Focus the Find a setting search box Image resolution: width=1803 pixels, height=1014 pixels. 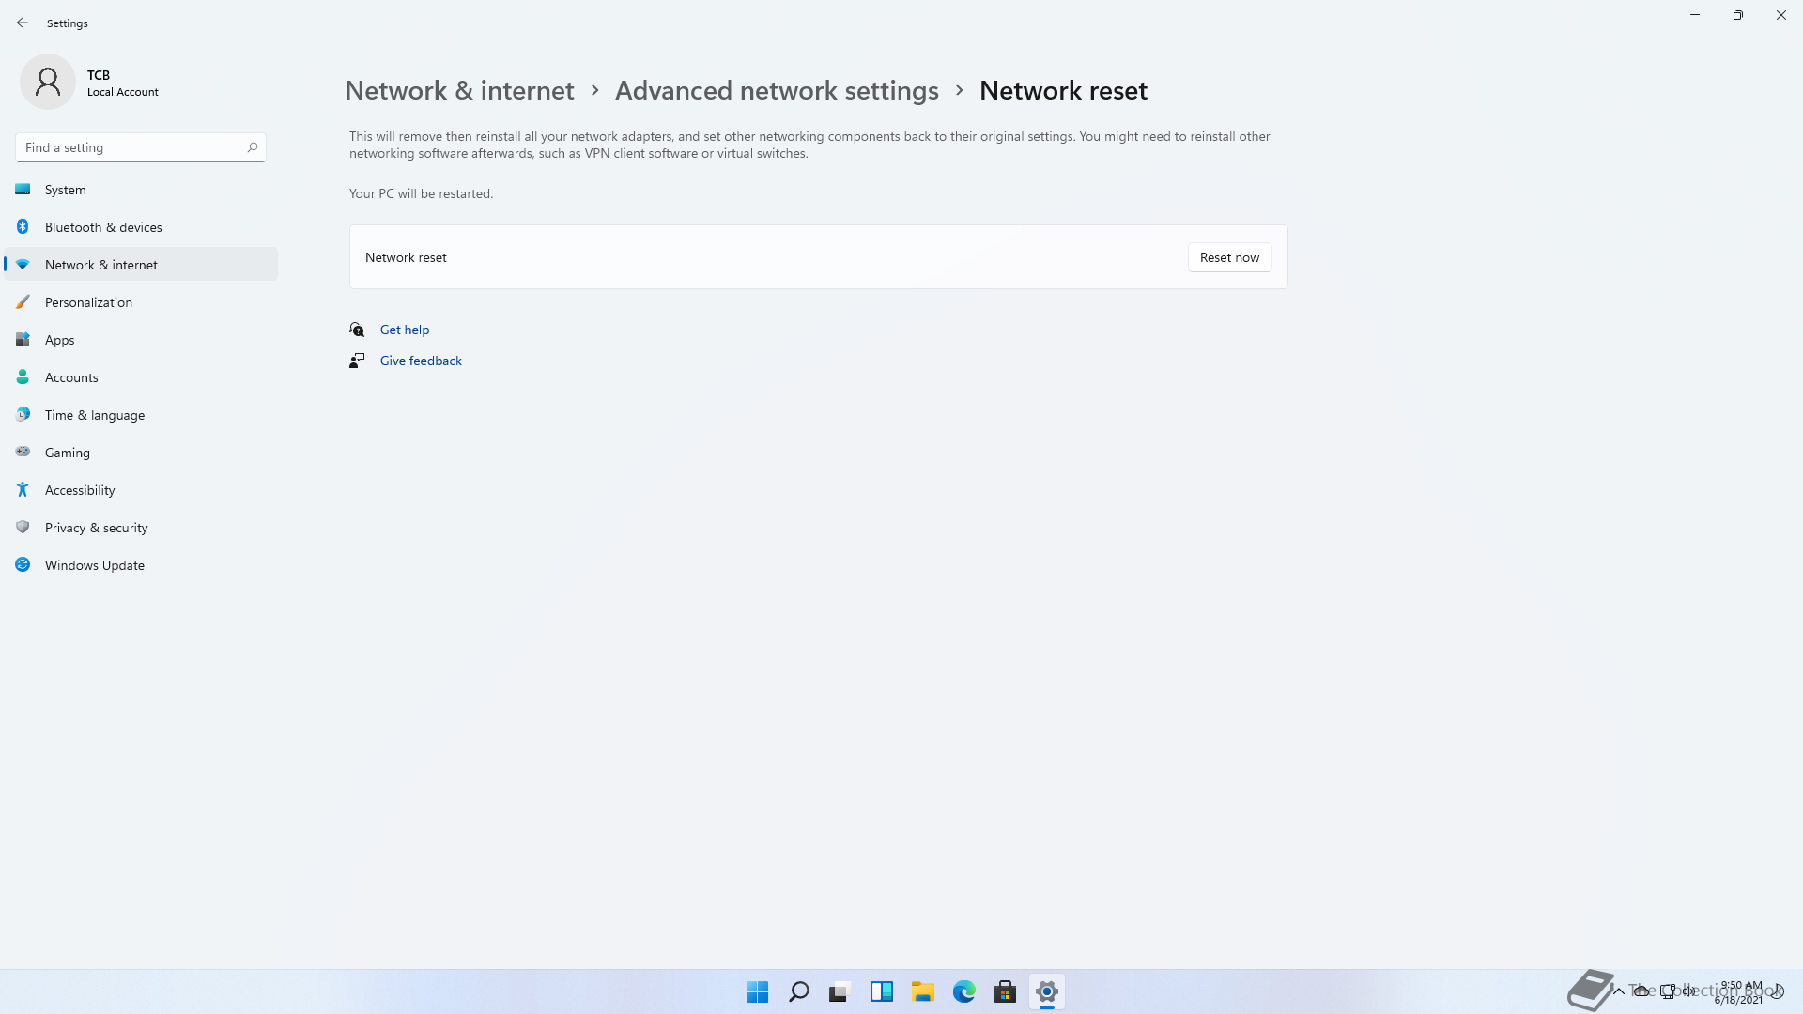141,147
